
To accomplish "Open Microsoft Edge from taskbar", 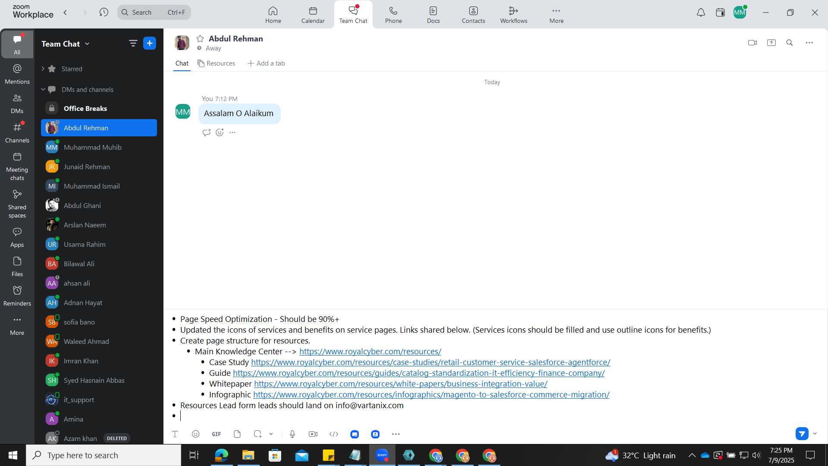I will 221,455.
